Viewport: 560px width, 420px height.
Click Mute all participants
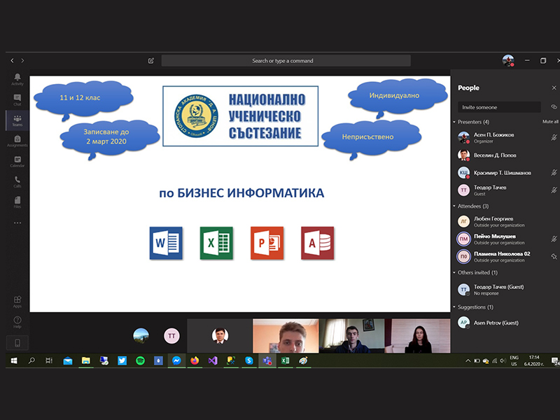tap(550, 122)
